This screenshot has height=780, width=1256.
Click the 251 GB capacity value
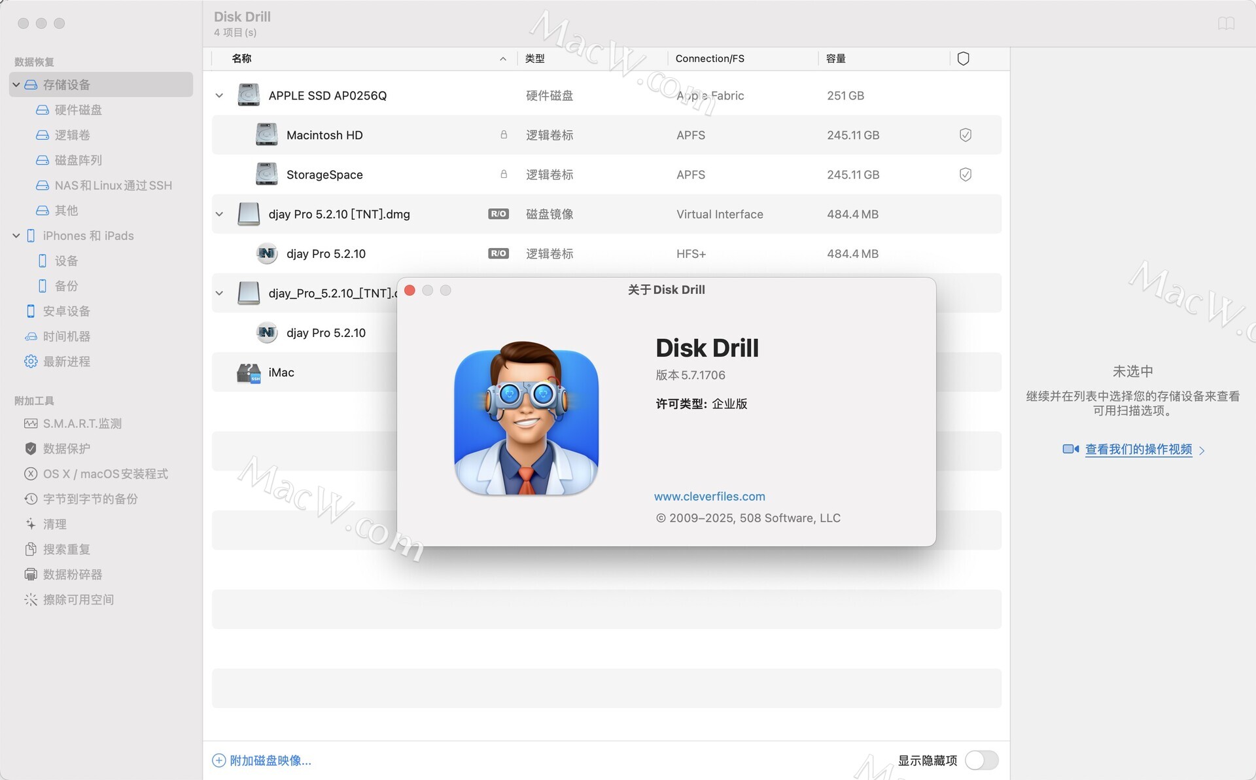(845, 96)
